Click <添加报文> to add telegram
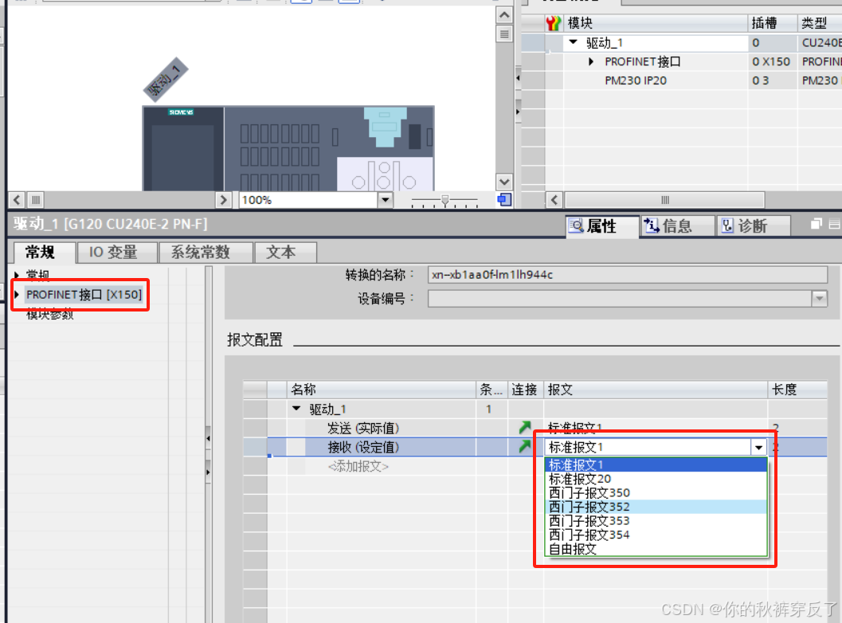842x623 pixels. (358, 466)
